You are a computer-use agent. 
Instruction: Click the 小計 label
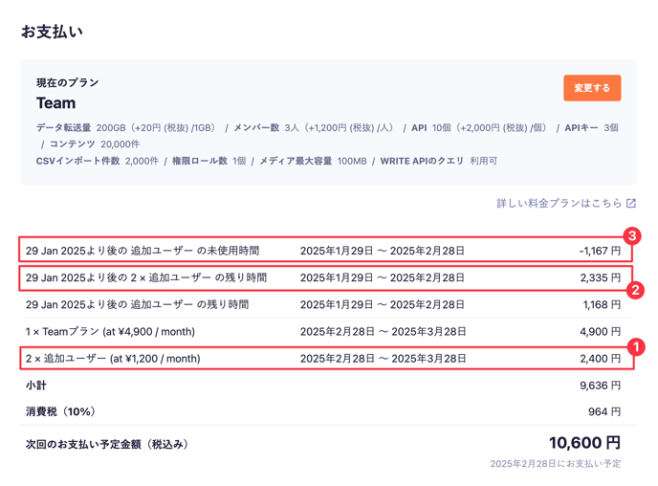[x=36, y=386]
